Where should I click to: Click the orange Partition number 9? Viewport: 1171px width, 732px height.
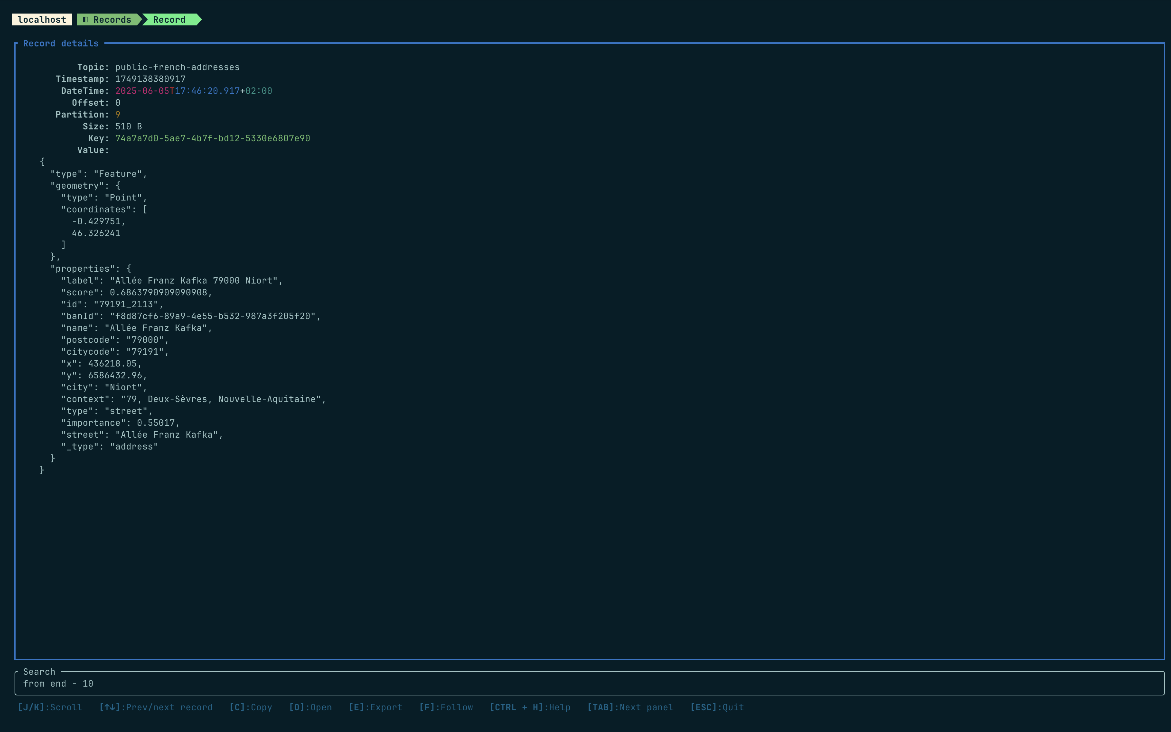[x=118, y=115]
